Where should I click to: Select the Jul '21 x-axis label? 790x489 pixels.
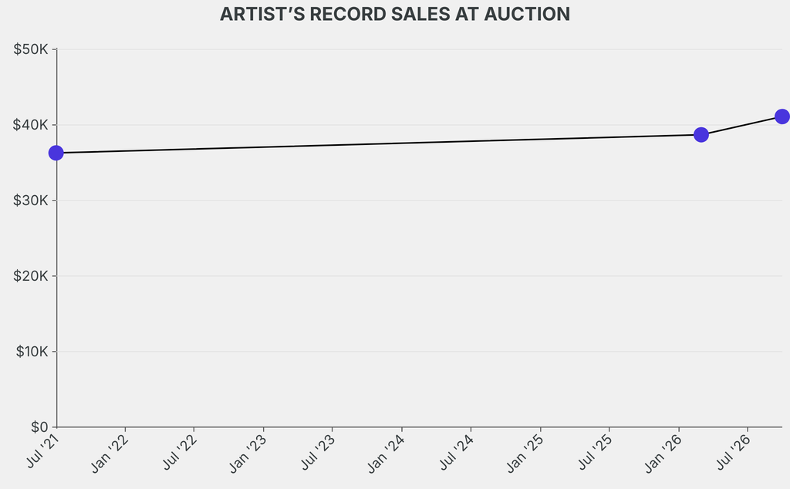pos(43,451)
